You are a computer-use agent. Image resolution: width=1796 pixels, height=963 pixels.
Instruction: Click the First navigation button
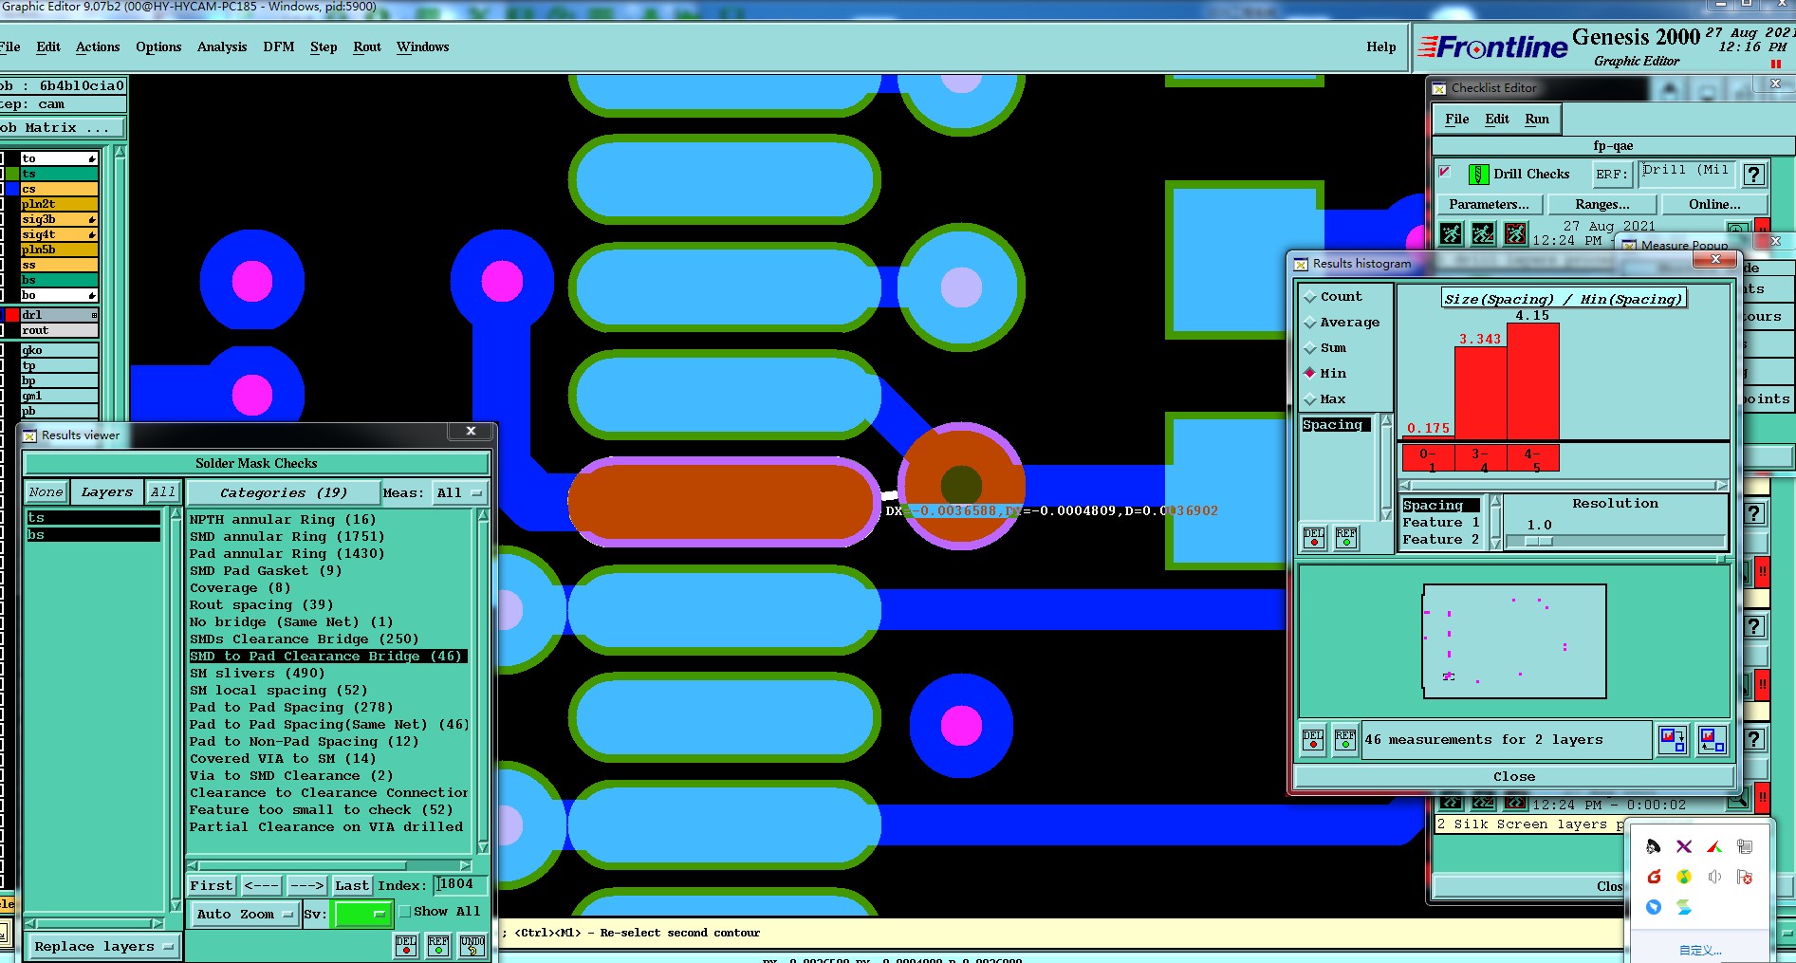211,885
